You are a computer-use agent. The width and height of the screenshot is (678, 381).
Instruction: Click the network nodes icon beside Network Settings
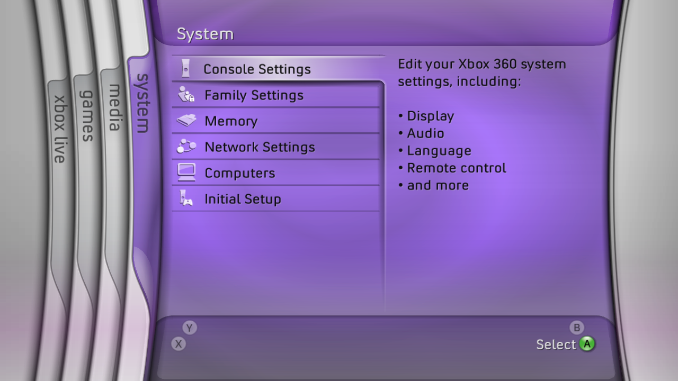186,147
